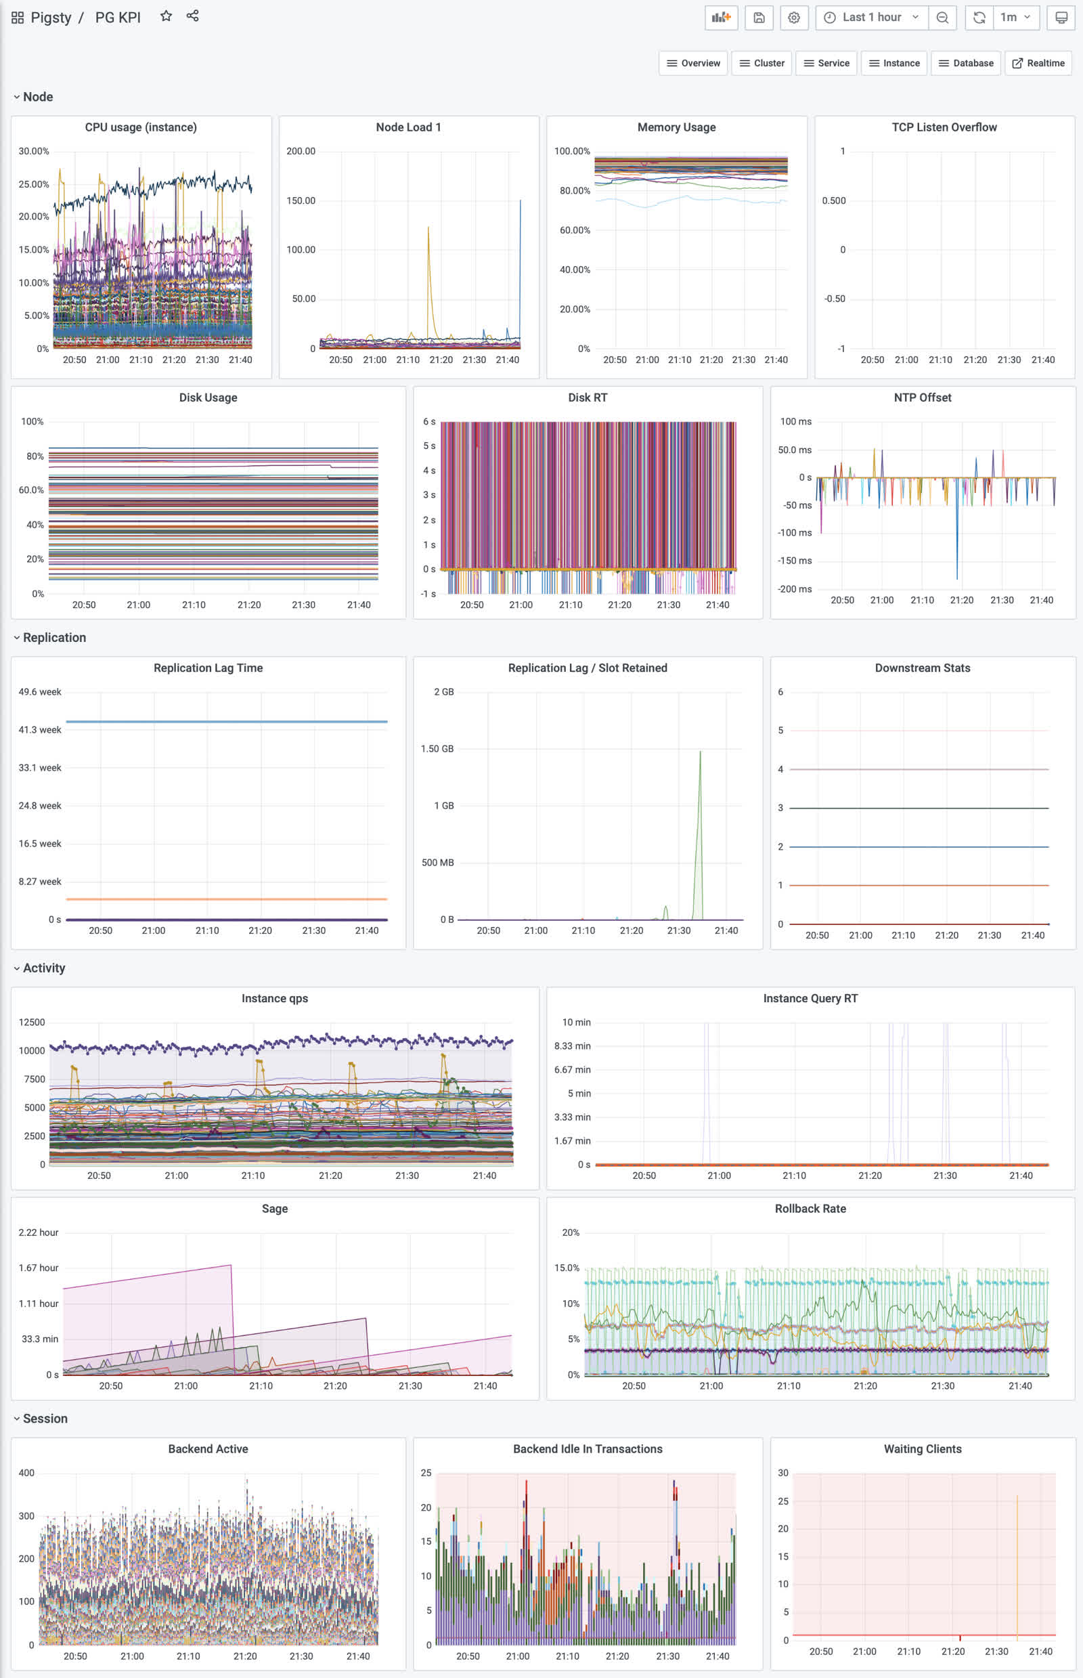The image size is (1083, 1678).
Task: Open the TCP Listen Overflow panel title menu
Action: click(944, 127)
